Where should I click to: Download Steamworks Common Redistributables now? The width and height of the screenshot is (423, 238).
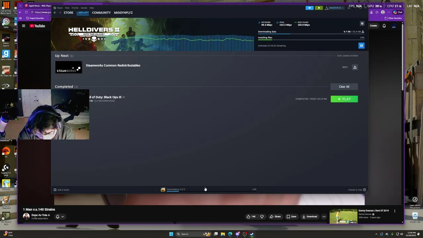coord(355,67)
